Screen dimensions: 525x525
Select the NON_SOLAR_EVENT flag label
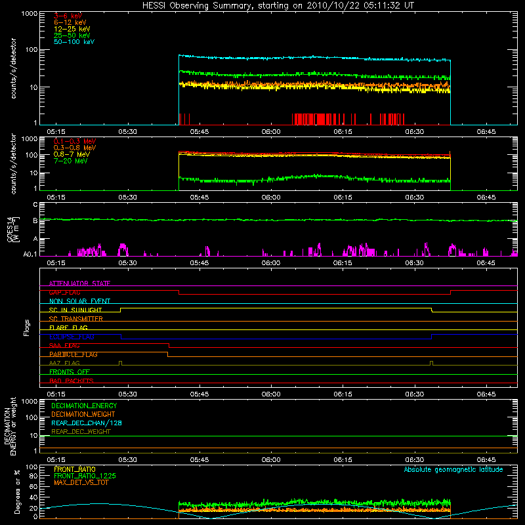click(79, 301)
